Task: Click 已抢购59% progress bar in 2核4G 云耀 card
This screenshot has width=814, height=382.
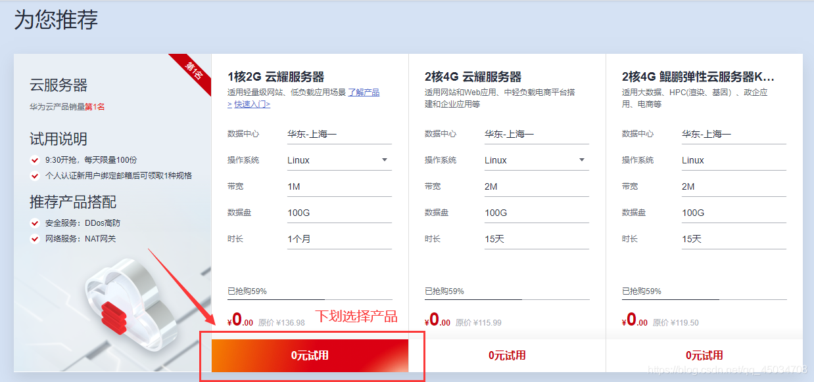Action: (507, 299)
